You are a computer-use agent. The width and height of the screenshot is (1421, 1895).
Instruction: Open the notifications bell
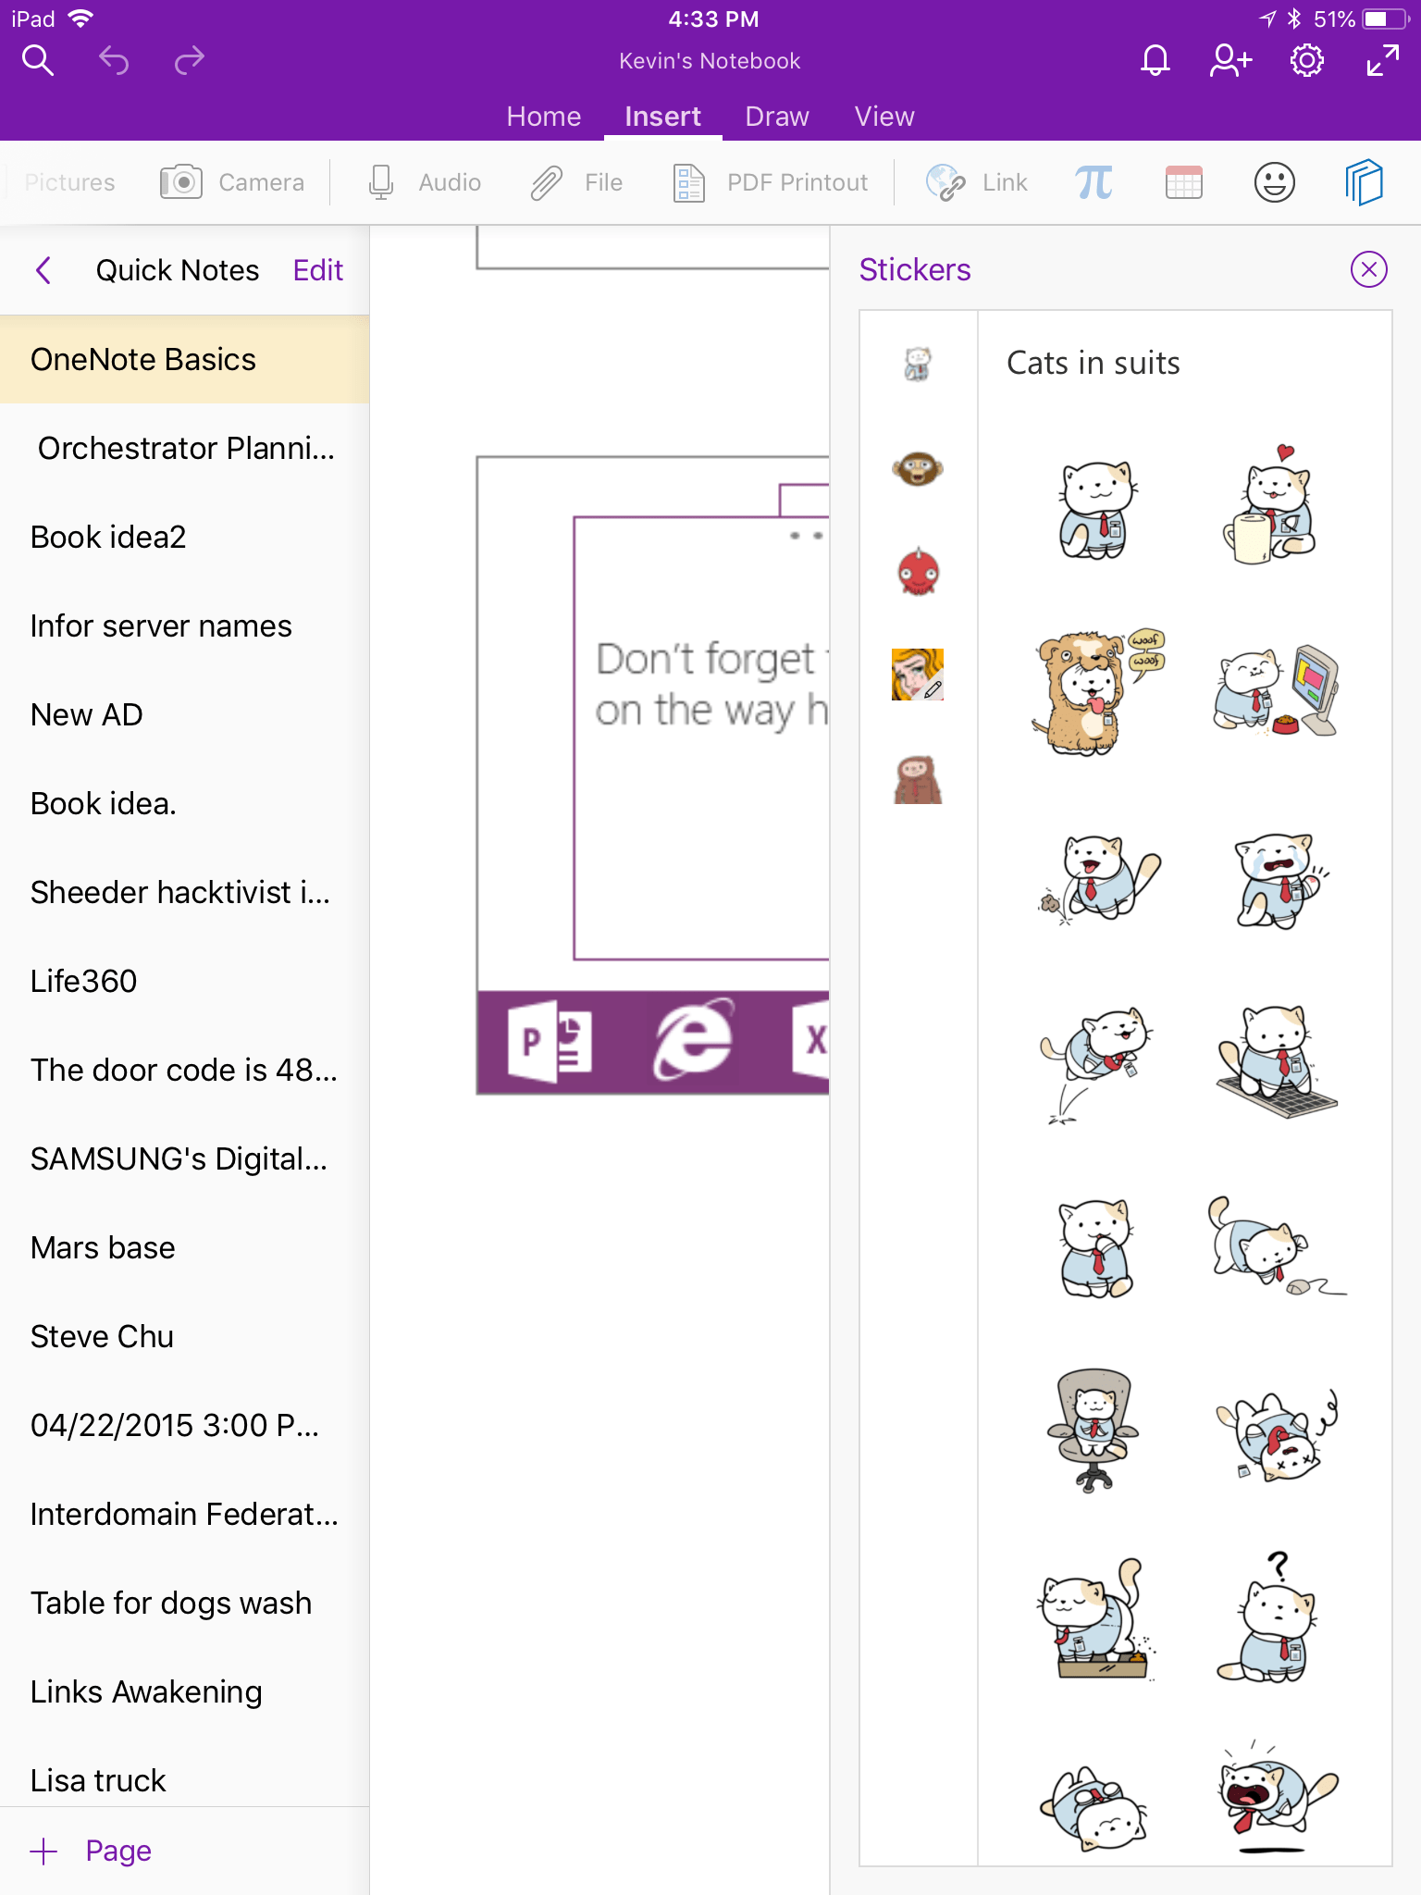(1155, 61)
